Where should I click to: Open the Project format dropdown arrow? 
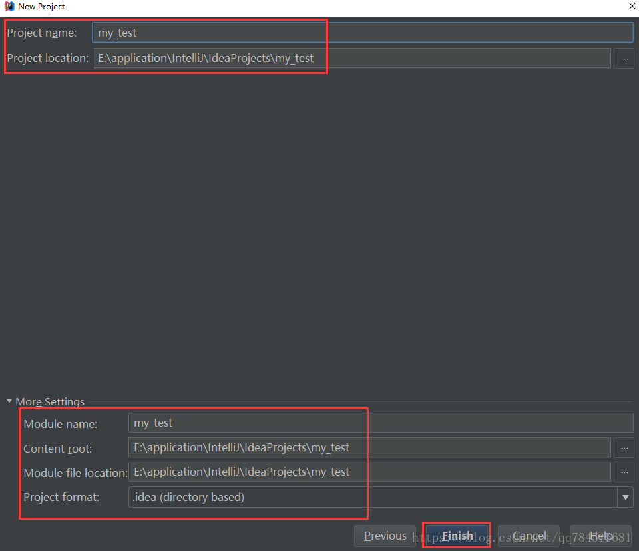[625, 497]
